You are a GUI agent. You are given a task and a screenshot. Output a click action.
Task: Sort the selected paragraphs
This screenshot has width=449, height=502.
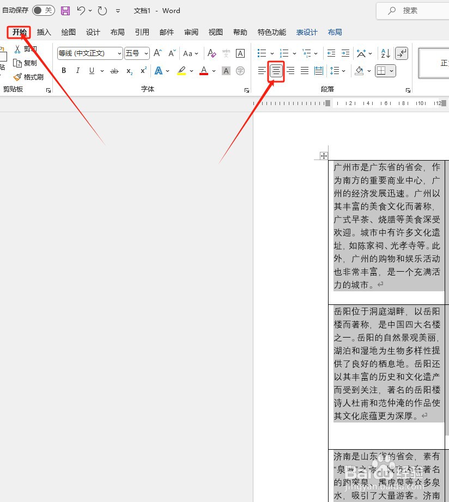[x=385, y=53]
